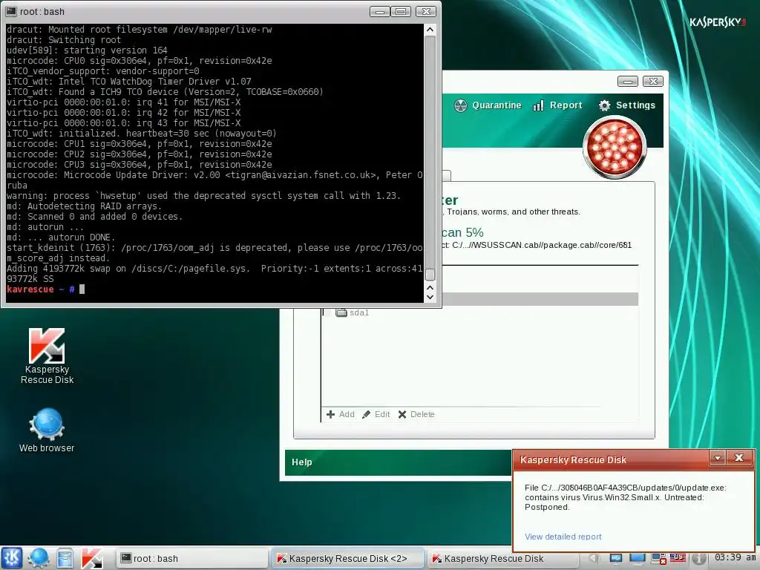Open Settings with the gear icon
This screenshot has height=570, width=760.
(626, 105)
